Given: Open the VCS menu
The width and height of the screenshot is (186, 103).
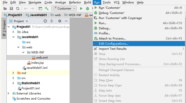Looking at the screenshot, I should 117,2.
